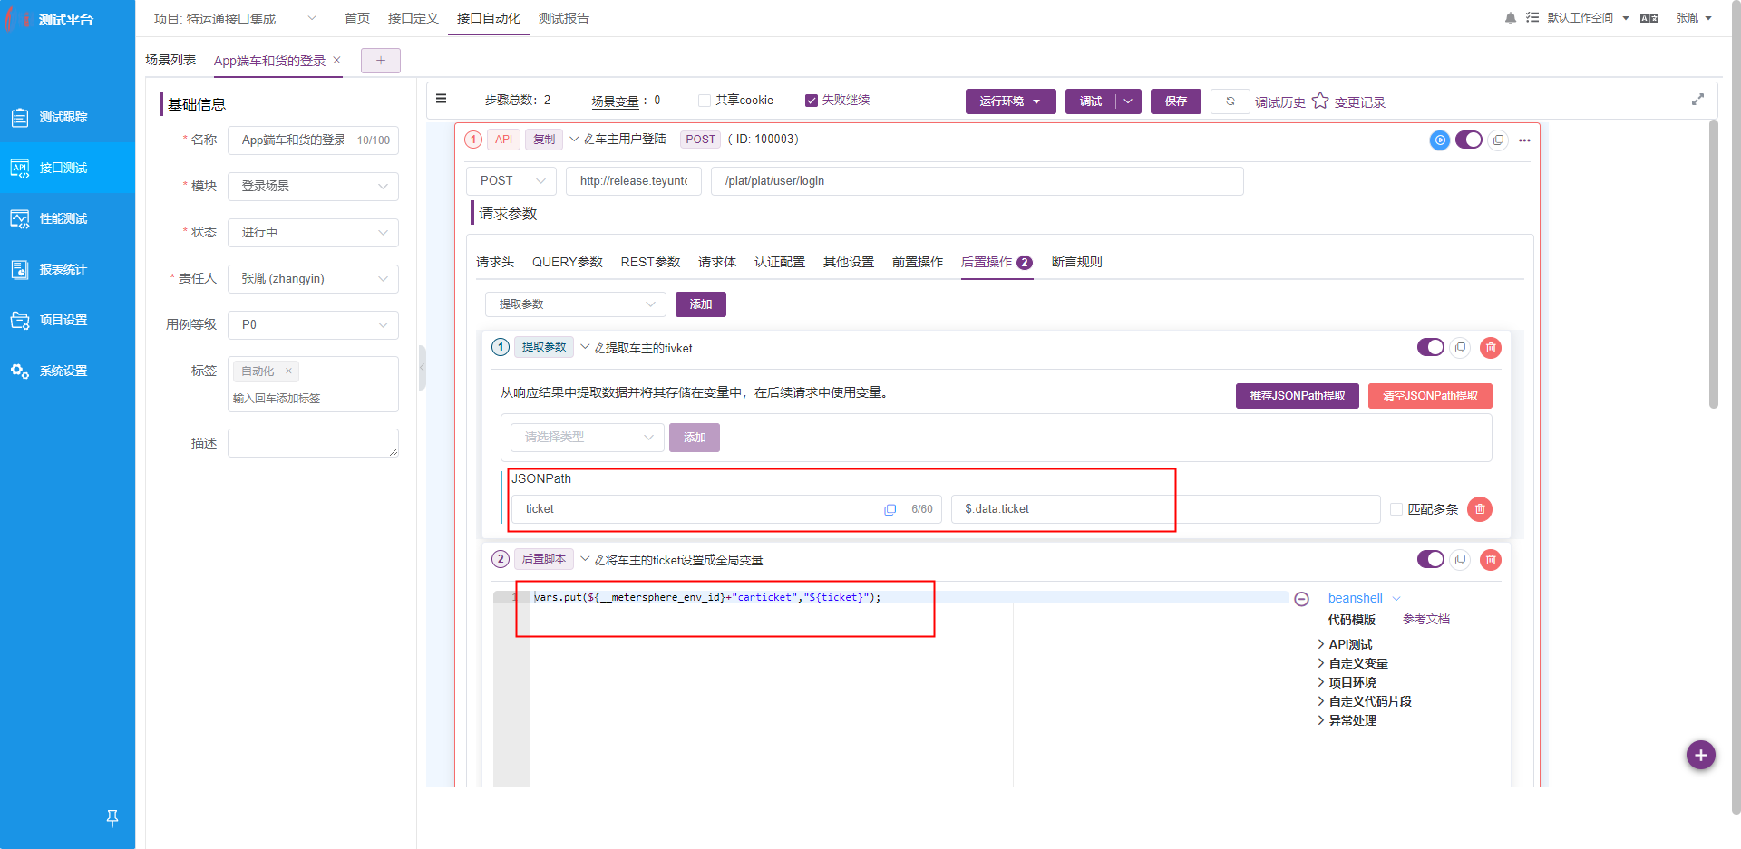This screenshot has width=1741, height=849.
Task: Remove the 自动化 tag
Action: [288, 371]
